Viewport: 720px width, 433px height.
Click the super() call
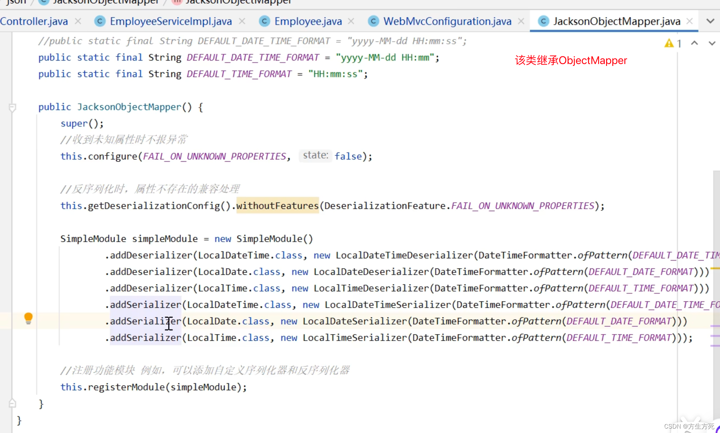point(82,123)
